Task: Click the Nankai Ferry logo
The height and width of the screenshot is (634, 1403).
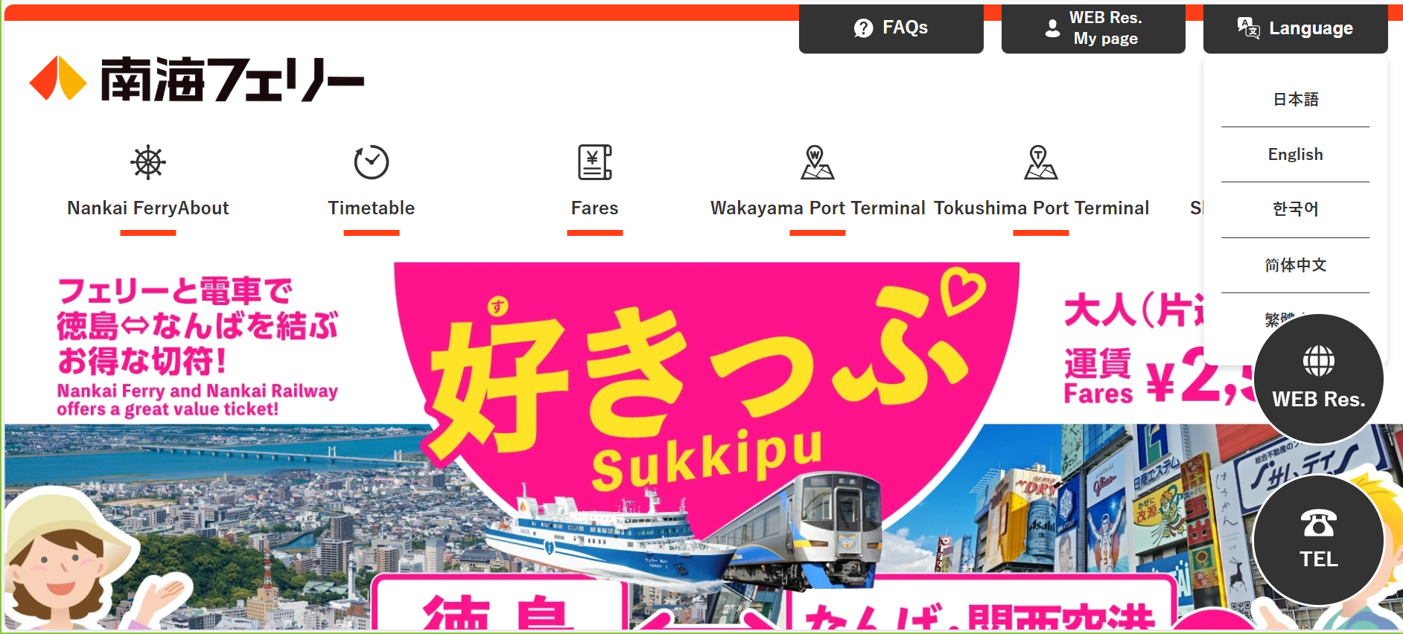Action: (197, 78)
